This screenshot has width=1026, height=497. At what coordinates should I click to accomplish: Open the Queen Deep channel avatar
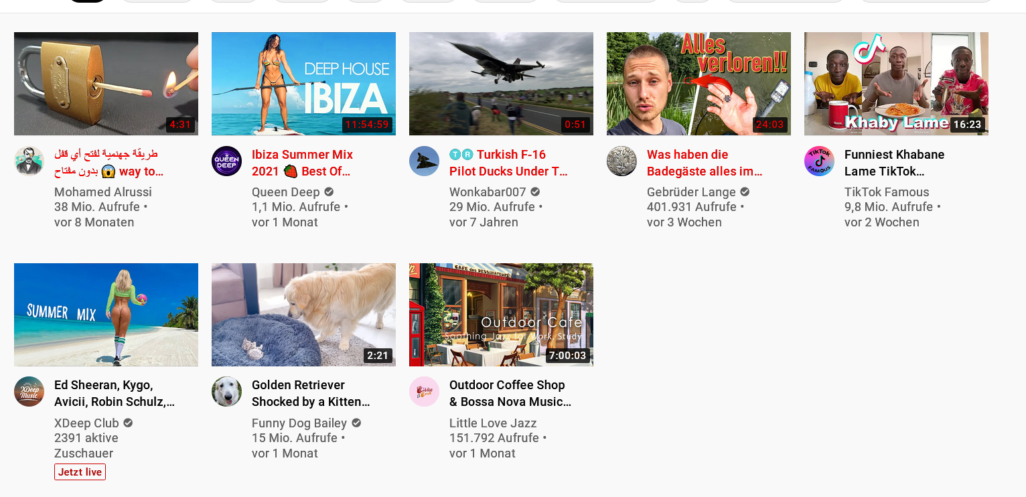(x=226, y=161)
